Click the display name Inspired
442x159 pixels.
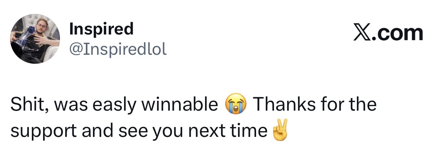(x=101, y=29)
